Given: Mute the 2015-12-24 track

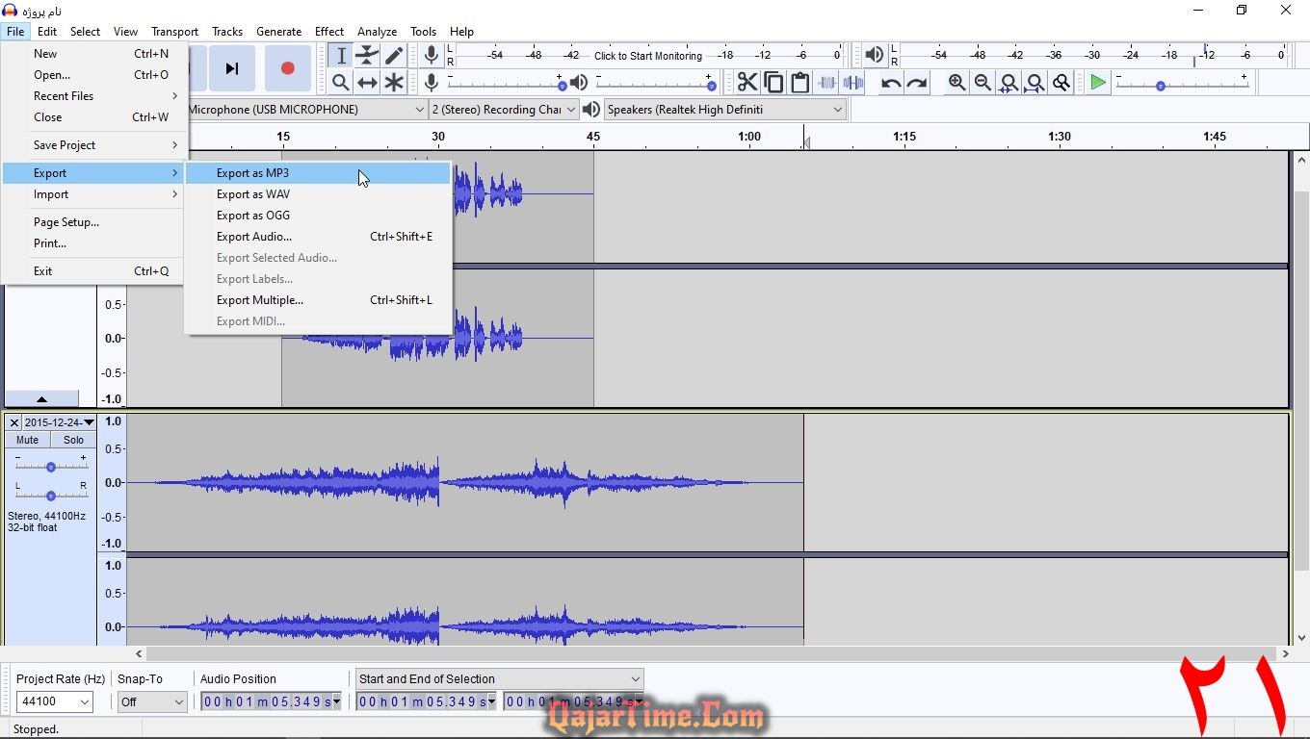Looking at the screenshot, I should point(27,440).
